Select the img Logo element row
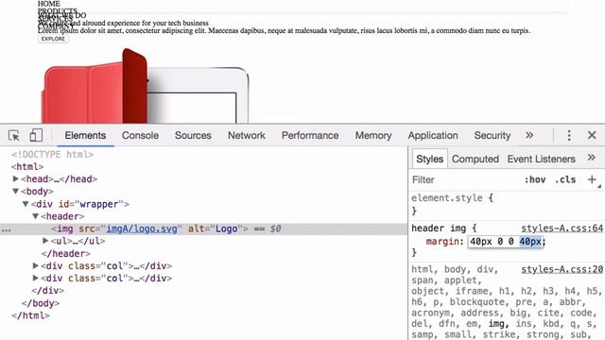The image size is (605, 340). coord(204,229)
